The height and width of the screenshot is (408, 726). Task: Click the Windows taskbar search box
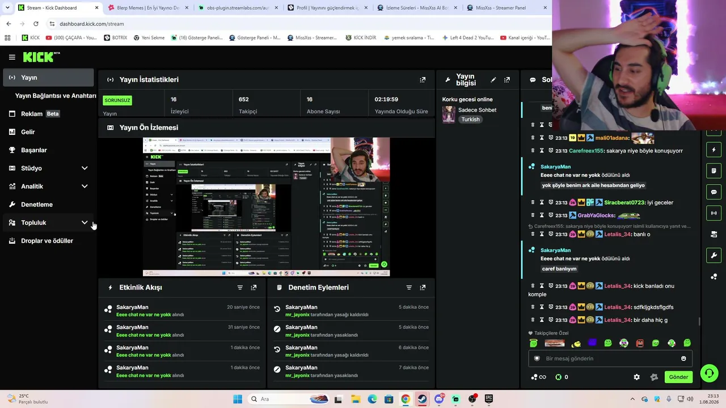[288, 399]
